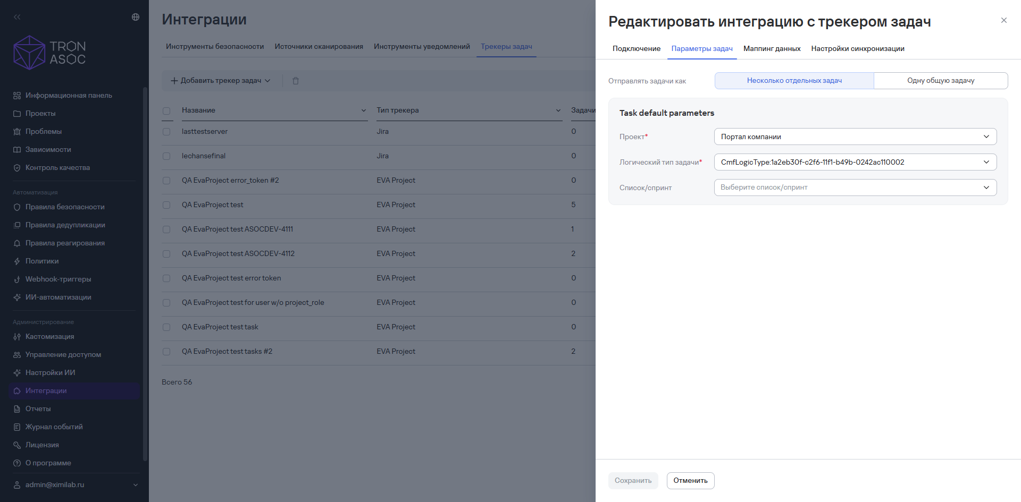
Task: Select Несколько отдельных задач option
Action: (794, 81)
